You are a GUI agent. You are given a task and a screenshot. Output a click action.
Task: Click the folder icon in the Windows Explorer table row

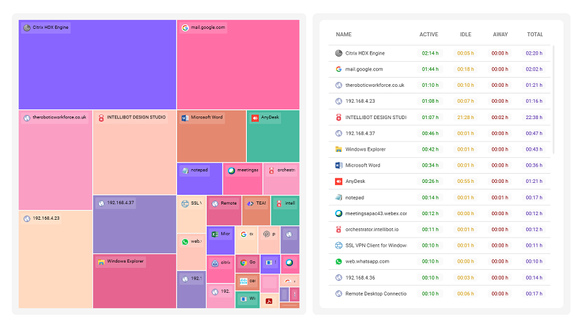coord(338,149)
